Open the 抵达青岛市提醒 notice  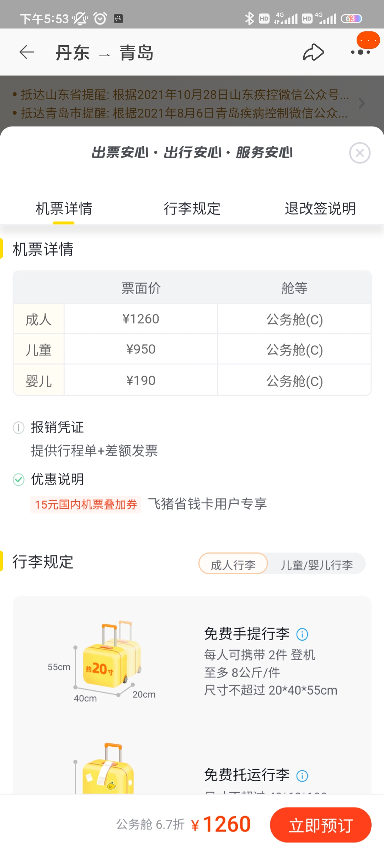(x=180, y=113)
